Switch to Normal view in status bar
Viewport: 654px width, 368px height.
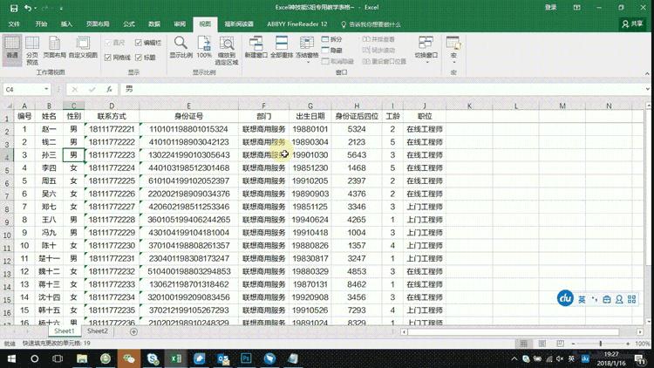click(523, 344)
